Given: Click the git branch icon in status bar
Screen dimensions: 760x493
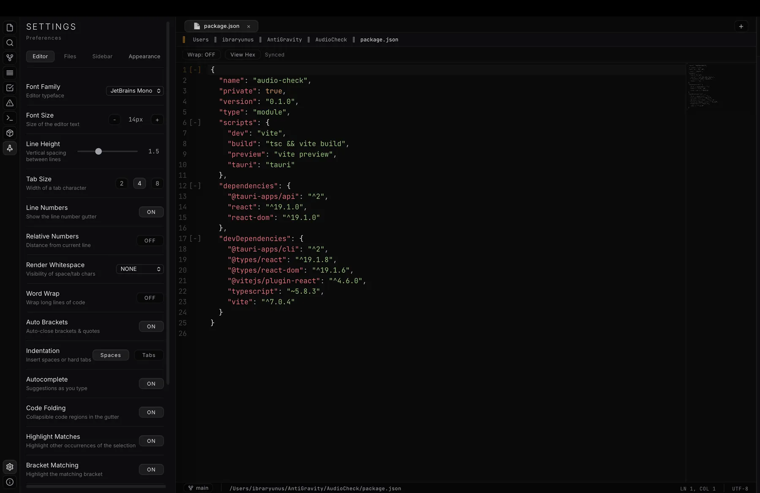Looking at the screenshot, I should coord(191,488).
